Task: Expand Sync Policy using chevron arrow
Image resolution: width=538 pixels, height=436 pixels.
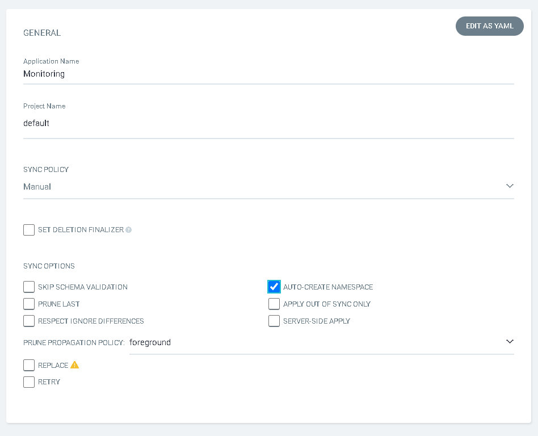Action: point(509,186)
